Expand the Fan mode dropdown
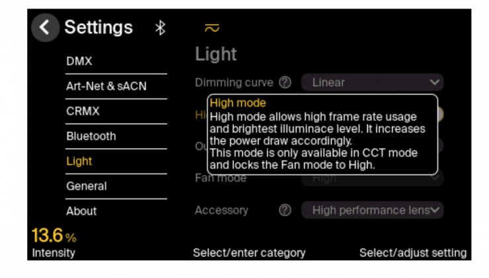Screen dimensions: 489x278 click(372, 178)
